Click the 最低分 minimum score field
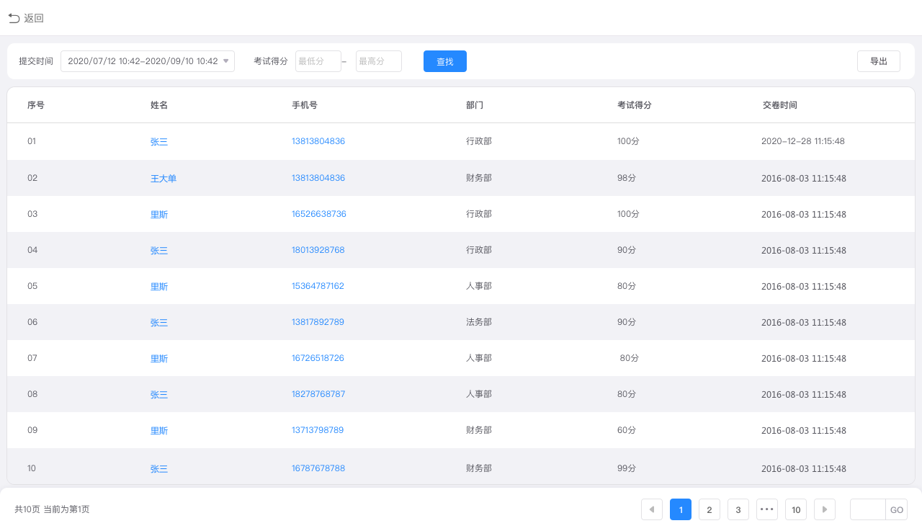 tap(318, 61)
